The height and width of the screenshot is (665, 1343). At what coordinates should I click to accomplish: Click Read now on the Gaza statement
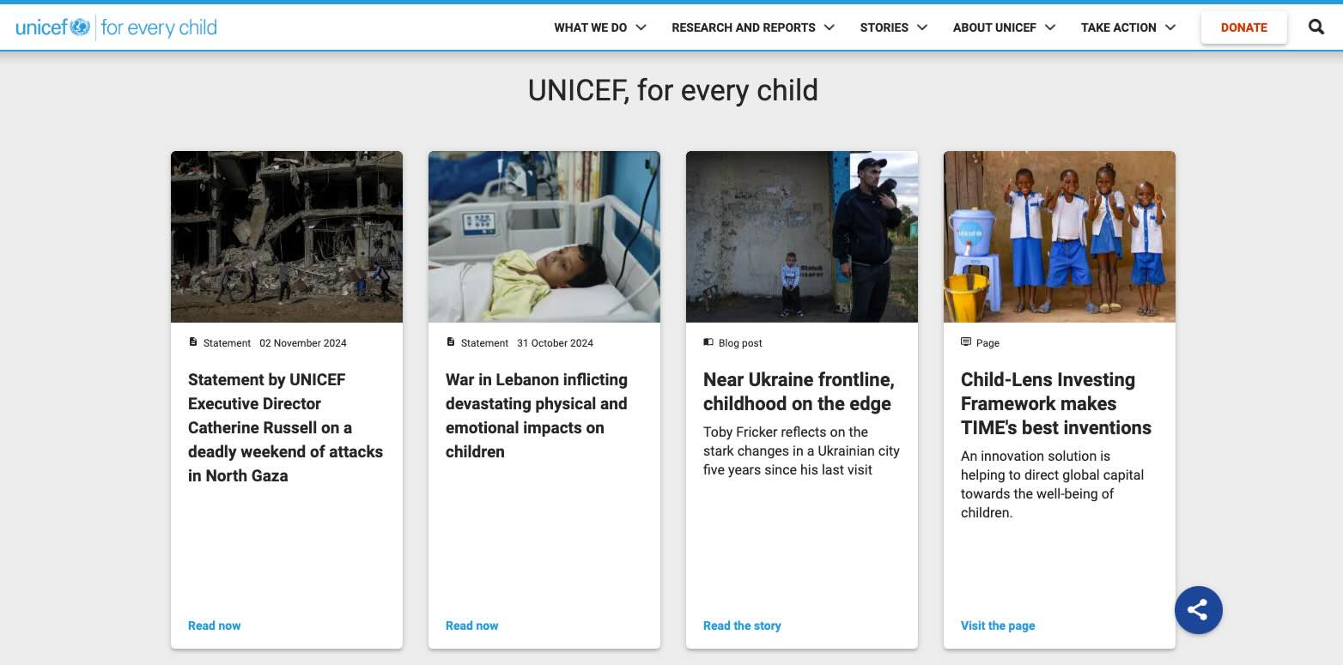coord(214,626)
